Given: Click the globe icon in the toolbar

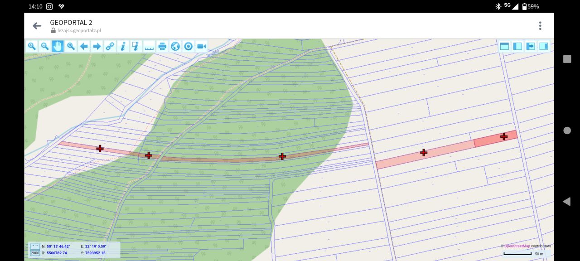Looking at the screenshot, I should tap(175, 46).
